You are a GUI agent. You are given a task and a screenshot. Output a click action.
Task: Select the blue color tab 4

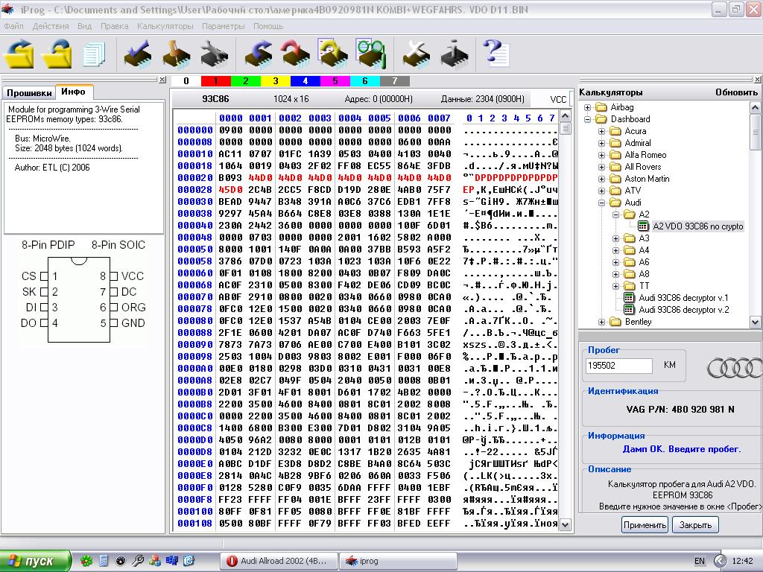305,80
